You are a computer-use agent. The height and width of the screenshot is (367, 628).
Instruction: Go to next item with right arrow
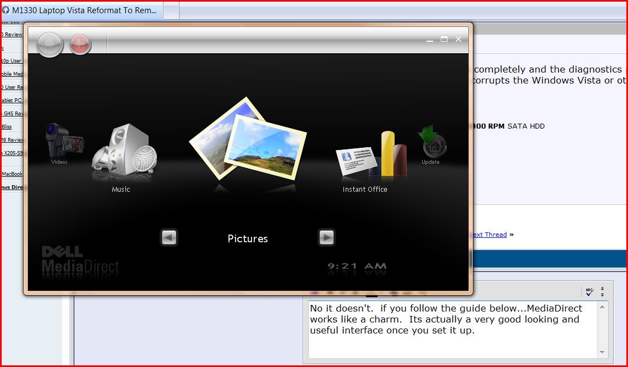coord(326,237)
